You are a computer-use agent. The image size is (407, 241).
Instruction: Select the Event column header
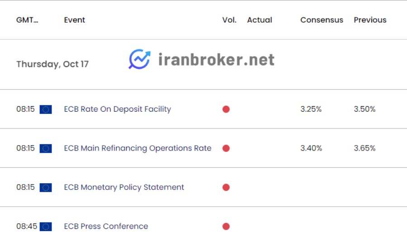(x=75, y=20)
